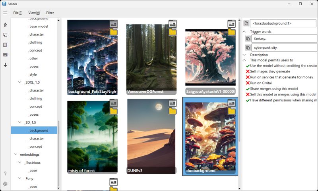This screenshot has width=318, height=191.
Task: Select the DUNEv3 desert thumbnail
Action: (x=151, y=136)
